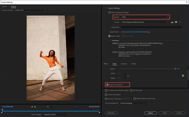The image size is (189, 117).
Task: Click the Save Preset icon
Action: coord(172,22)
